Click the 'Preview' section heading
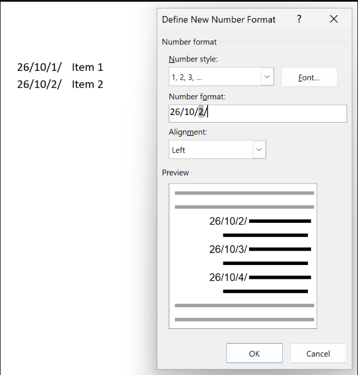 coord(175,173)
